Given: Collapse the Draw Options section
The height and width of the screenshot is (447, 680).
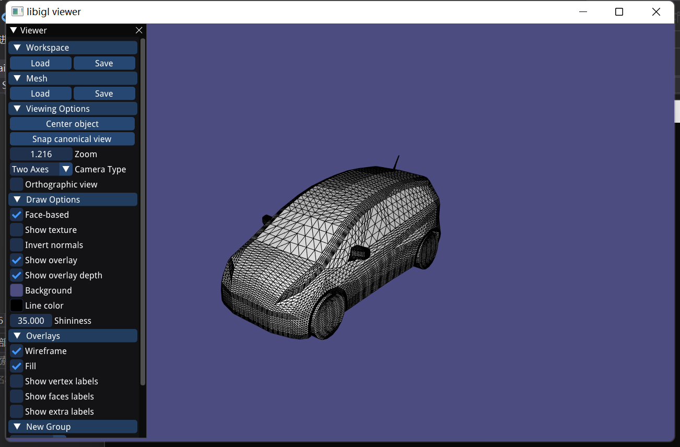Looking at the screenshot, I should pyautogui.click(x=17, y=199).
